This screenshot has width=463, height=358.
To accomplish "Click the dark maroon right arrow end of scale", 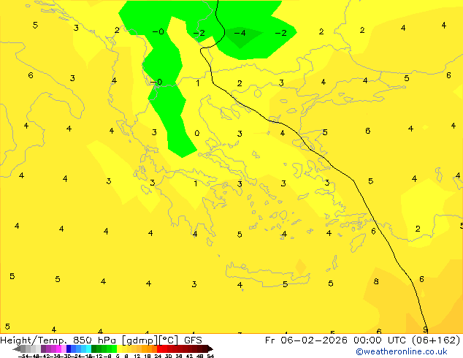I will [x=210, y=349].
